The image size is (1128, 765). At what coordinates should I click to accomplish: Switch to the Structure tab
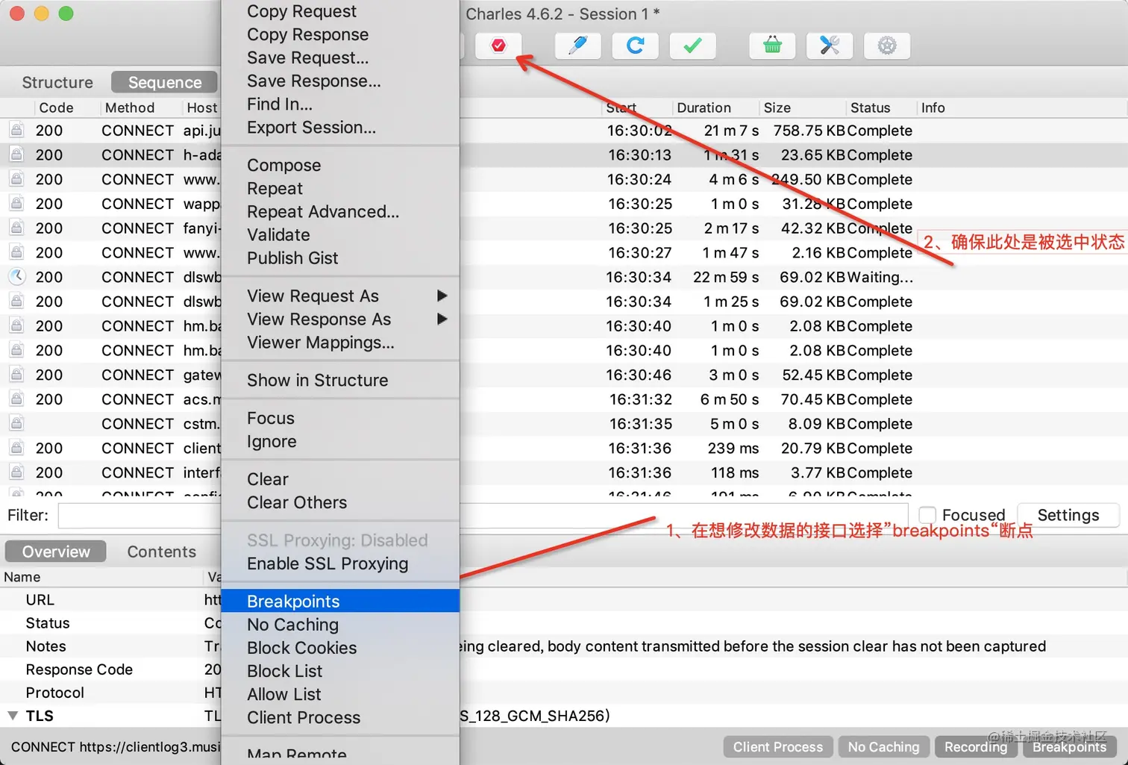pos(57,82)
